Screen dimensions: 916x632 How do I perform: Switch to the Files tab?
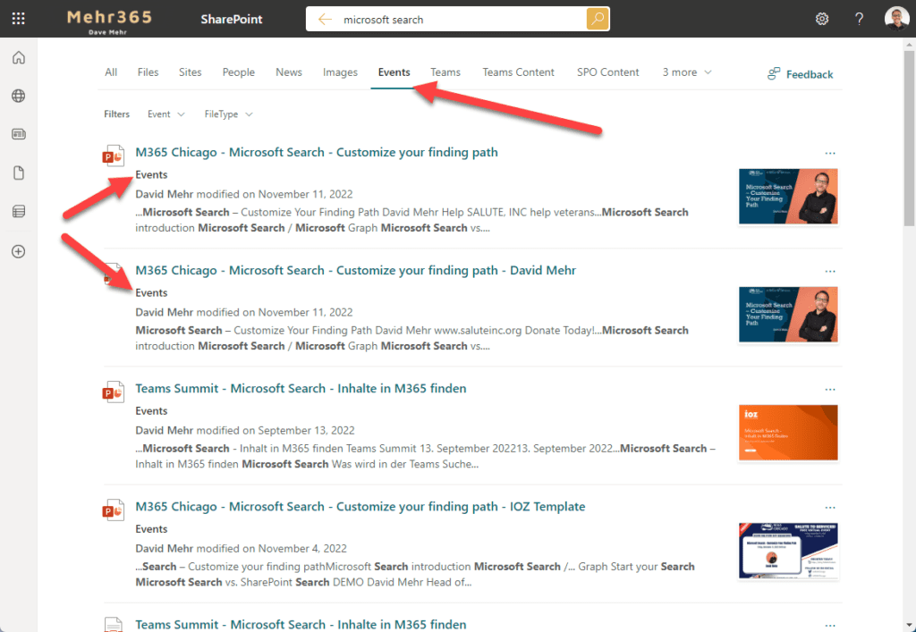[148, 72]
